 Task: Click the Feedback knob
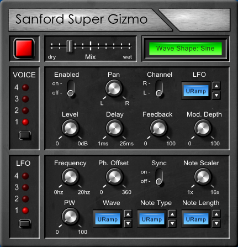[158, 128]
